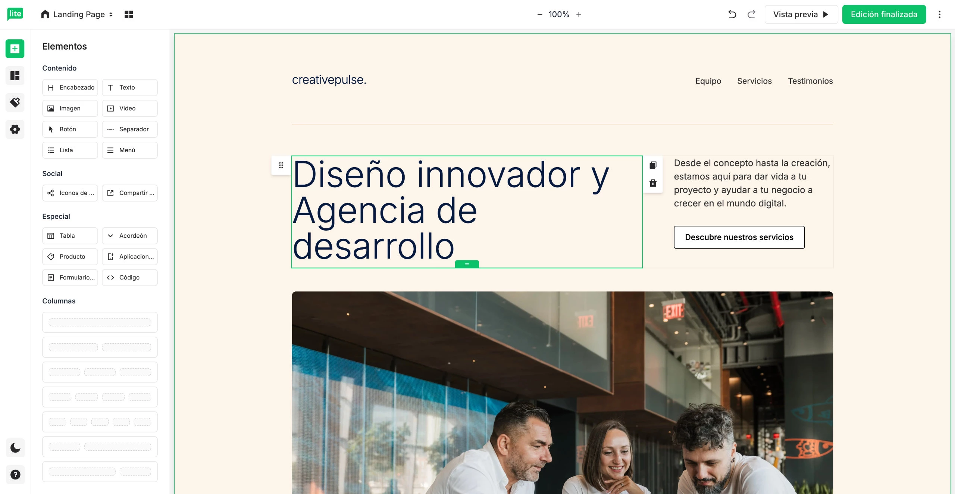Click the undo arrow icon
This screenshot has height=494, width=955.
pos(732,15)
